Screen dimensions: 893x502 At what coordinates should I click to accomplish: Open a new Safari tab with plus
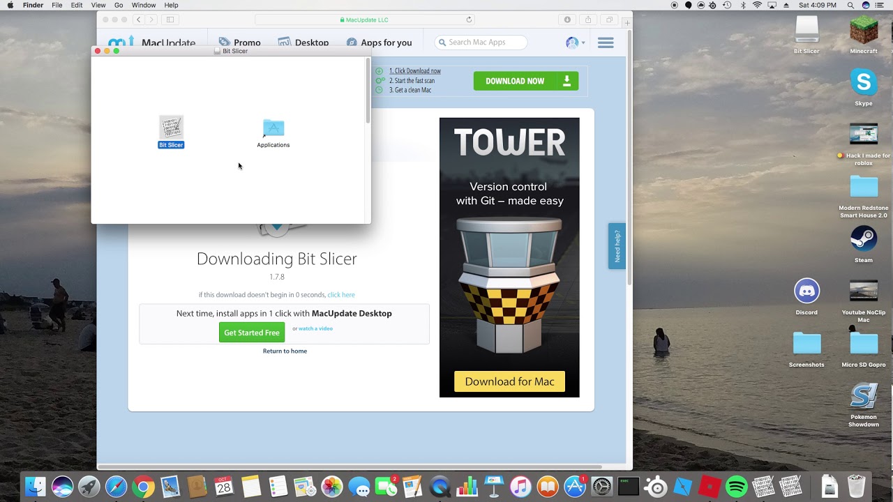click(627, 23)
